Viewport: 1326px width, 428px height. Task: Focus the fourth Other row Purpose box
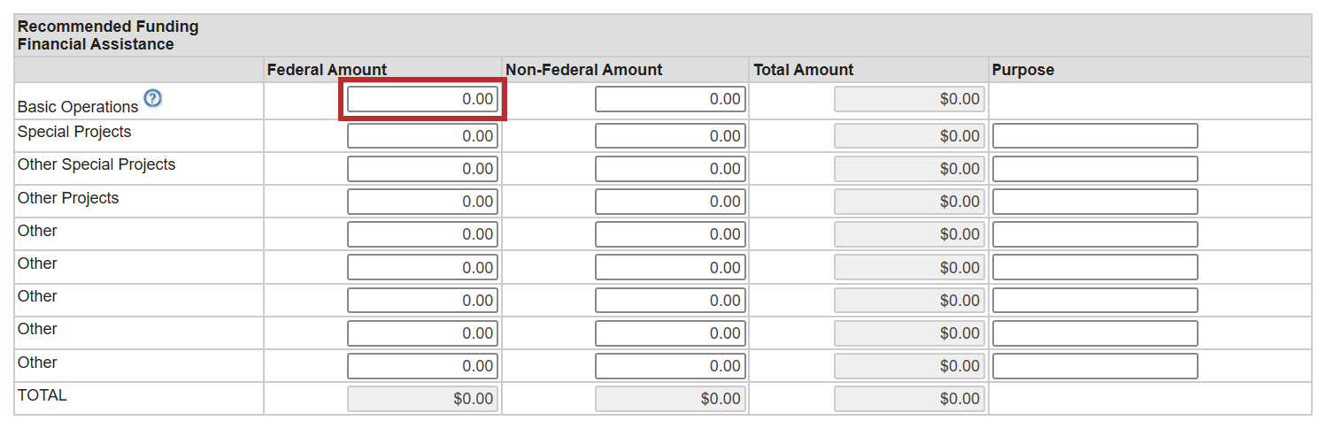click(1094, 333)
